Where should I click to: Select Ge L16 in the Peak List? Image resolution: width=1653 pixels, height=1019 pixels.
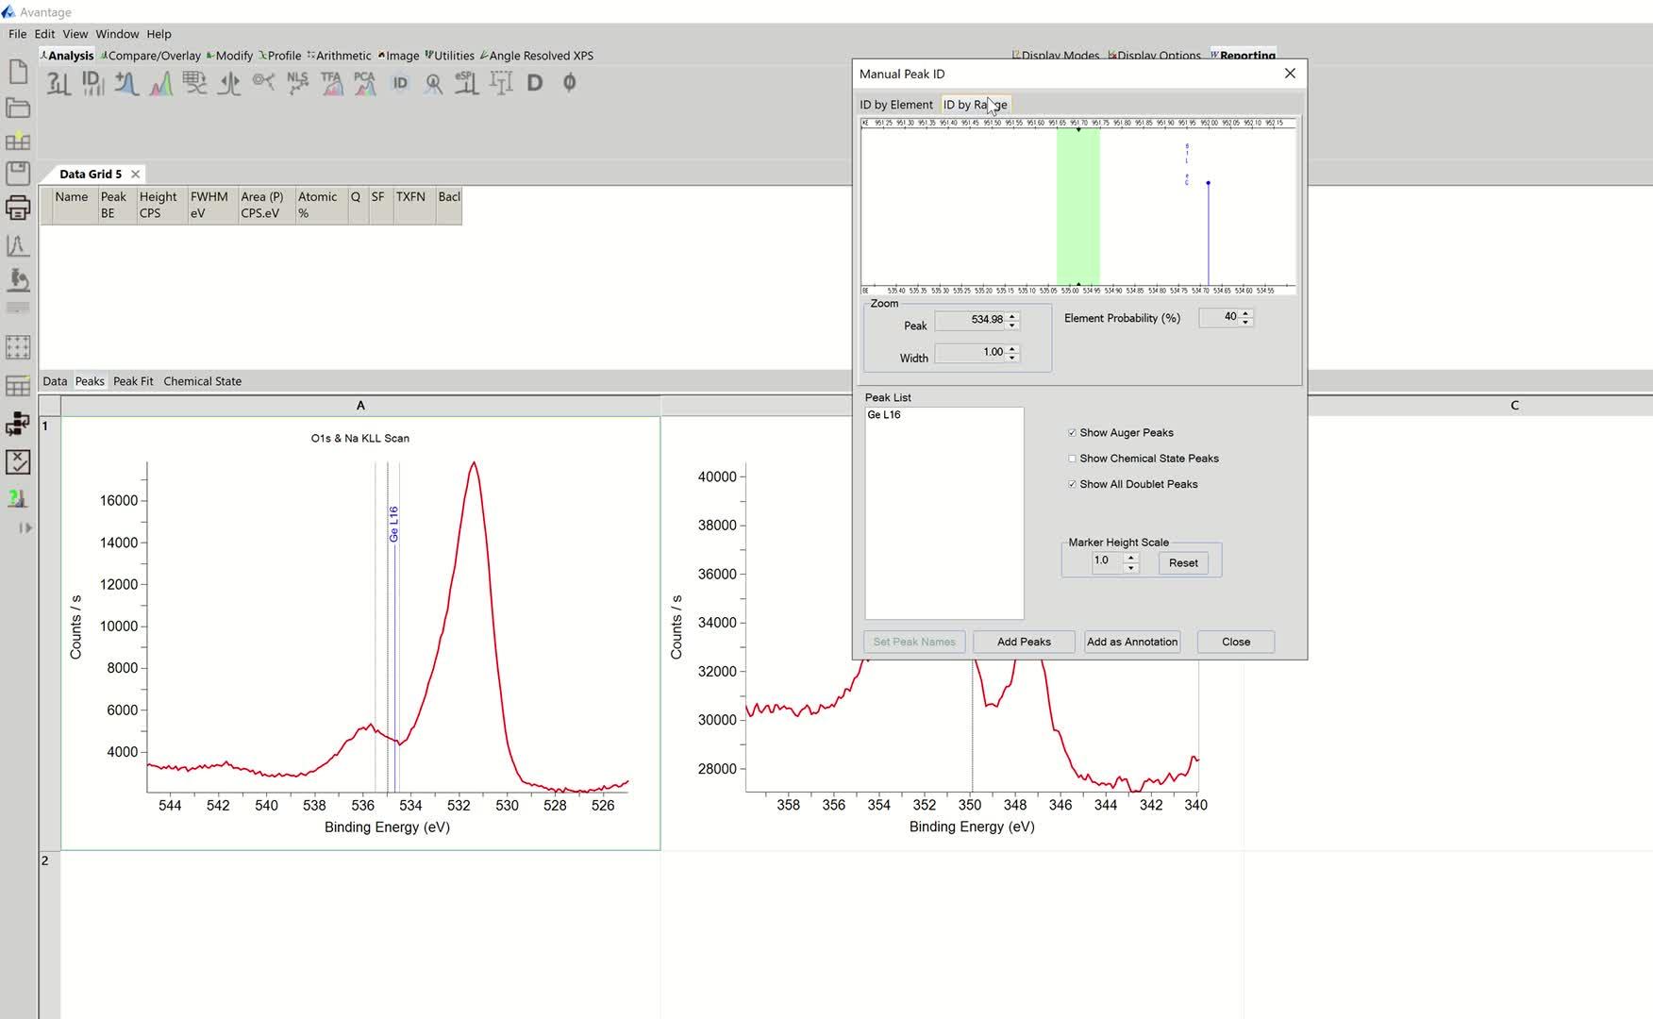884,415
